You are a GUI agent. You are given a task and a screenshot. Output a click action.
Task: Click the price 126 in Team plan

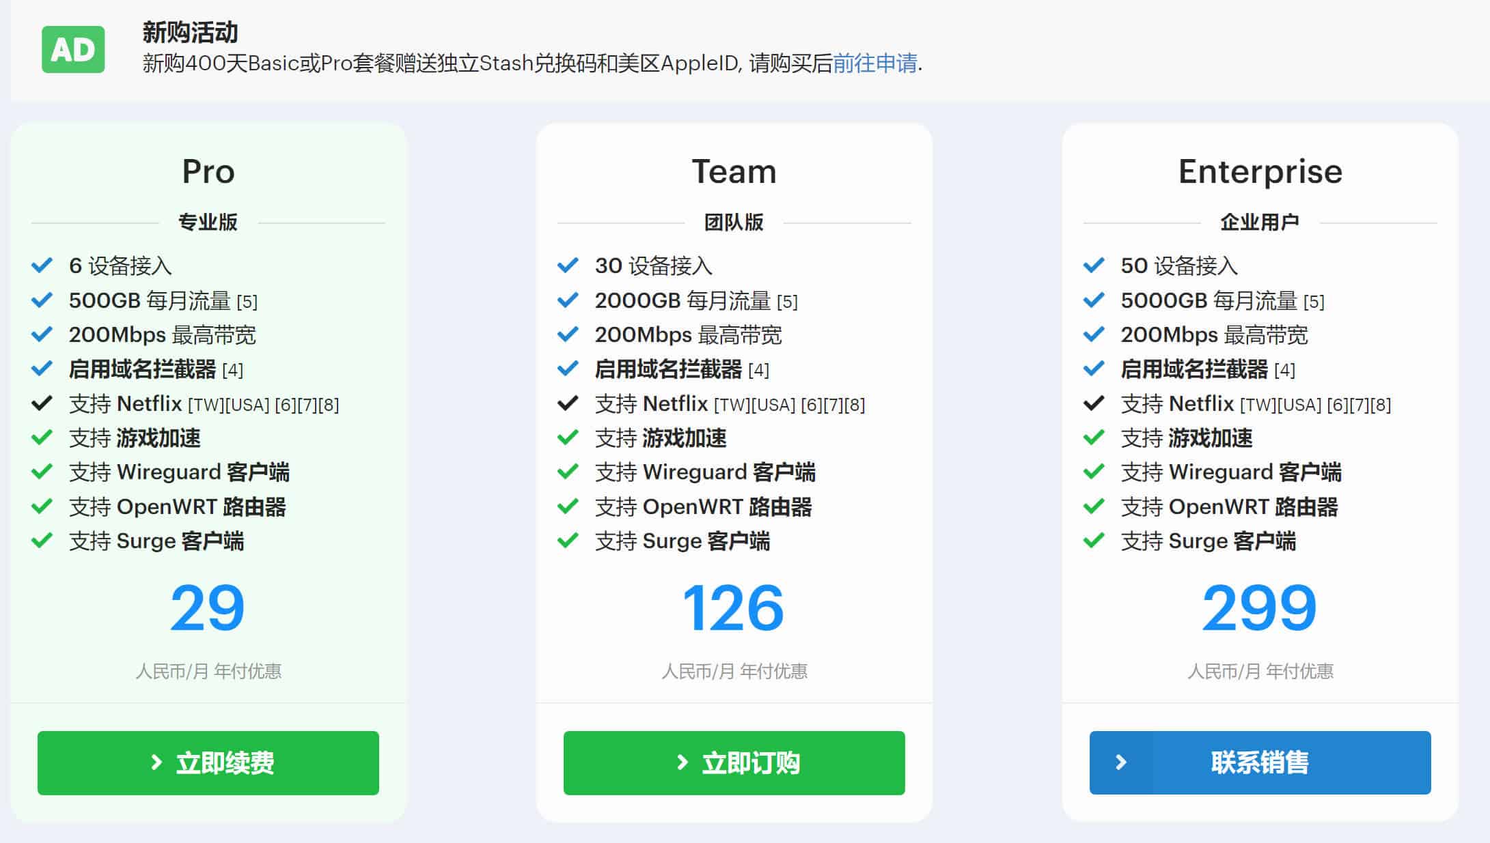[734, 608]
